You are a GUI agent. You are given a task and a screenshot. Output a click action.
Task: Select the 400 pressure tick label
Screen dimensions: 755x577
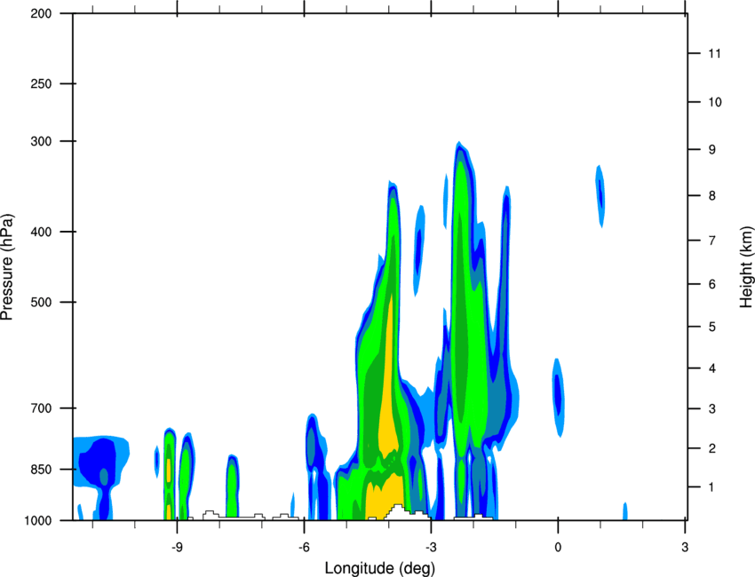[x=41, y=232]
